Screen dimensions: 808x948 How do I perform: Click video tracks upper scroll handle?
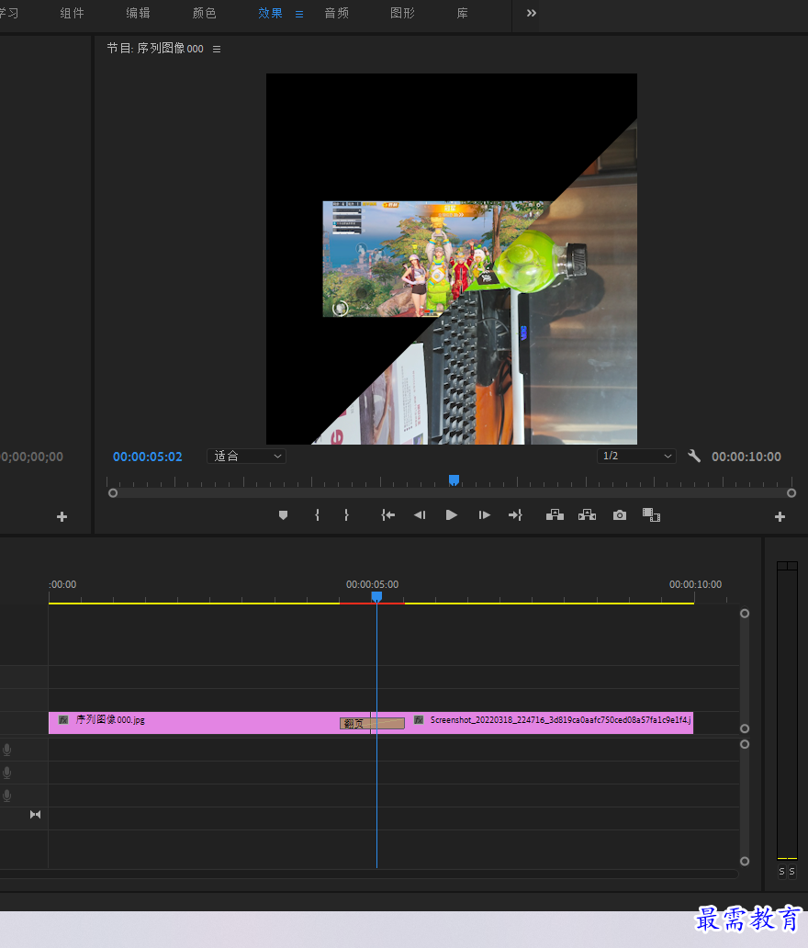(745, 613)
